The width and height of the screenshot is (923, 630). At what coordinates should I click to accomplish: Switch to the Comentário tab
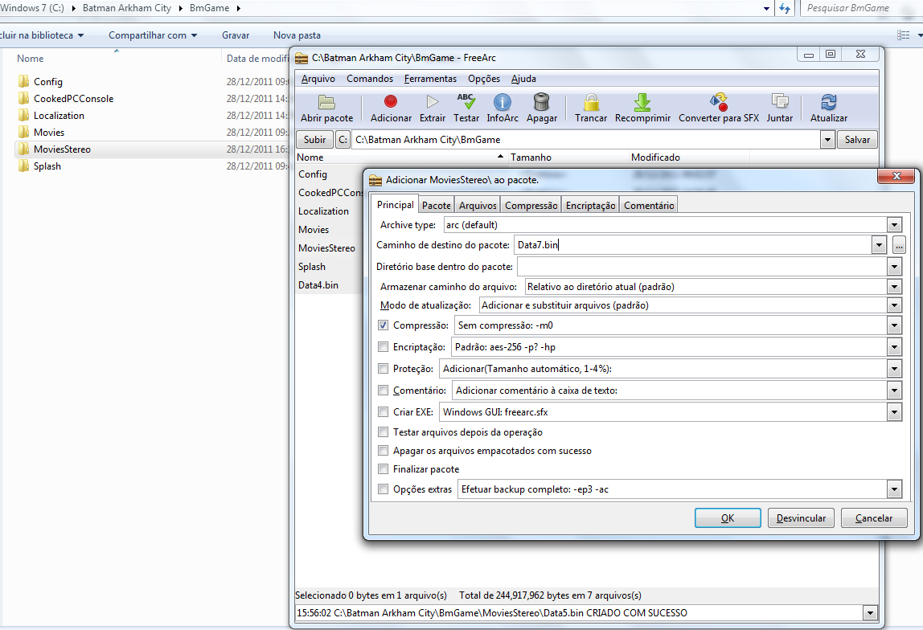[x=649, y=205]
